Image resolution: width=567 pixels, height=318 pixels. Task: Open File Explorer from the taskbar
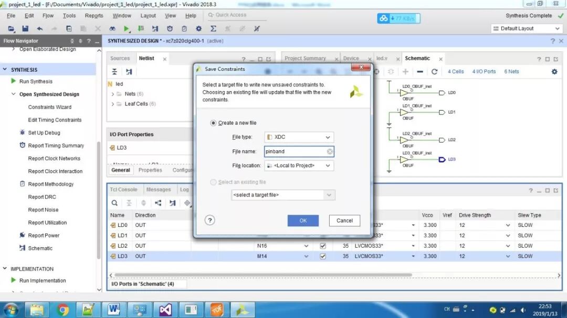pos(37,310)
